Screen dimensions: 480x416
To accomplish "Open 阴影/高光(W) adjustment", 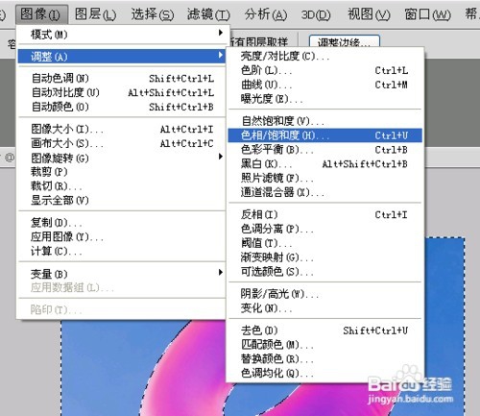I will (x=325, y=294).
